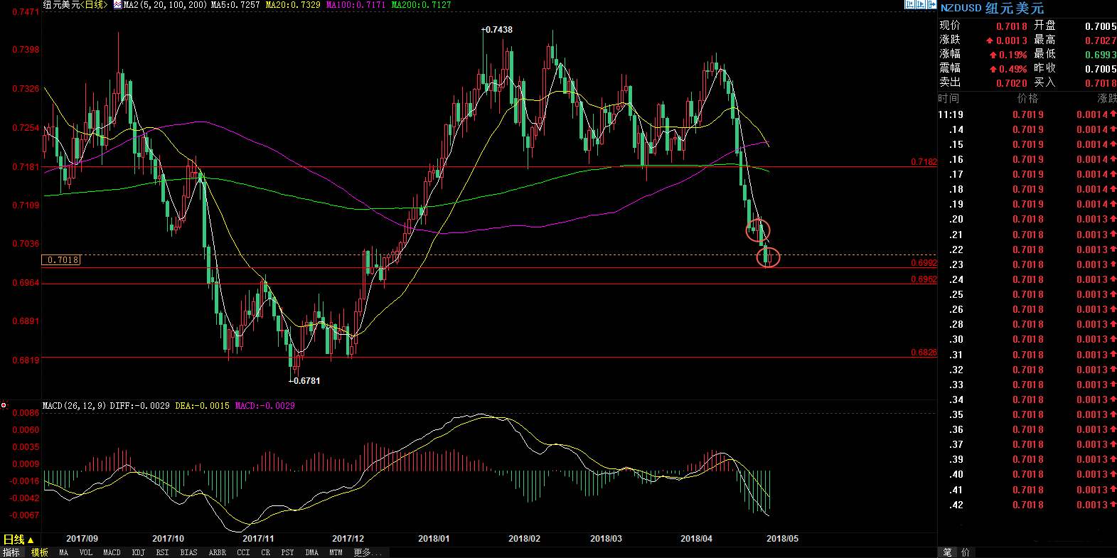The height and width of the screenshot is (558, 1117).
Task: Switch to the 指标 tab
Action: [11, 552]
